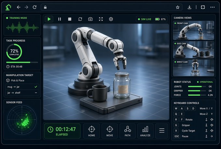
Task: Go back with the left arrow
Action: pos(19,7)
